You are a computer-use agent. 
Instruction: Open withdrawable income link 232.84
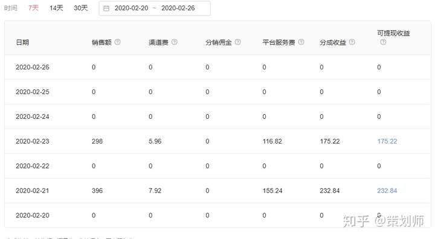pos(387,191)
